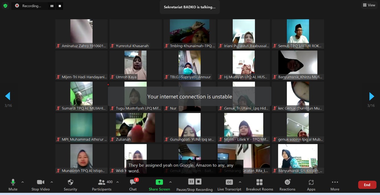This screenshot has width=380, height=195.
Task: Click the red End meeting button
Action: (367, 185)
